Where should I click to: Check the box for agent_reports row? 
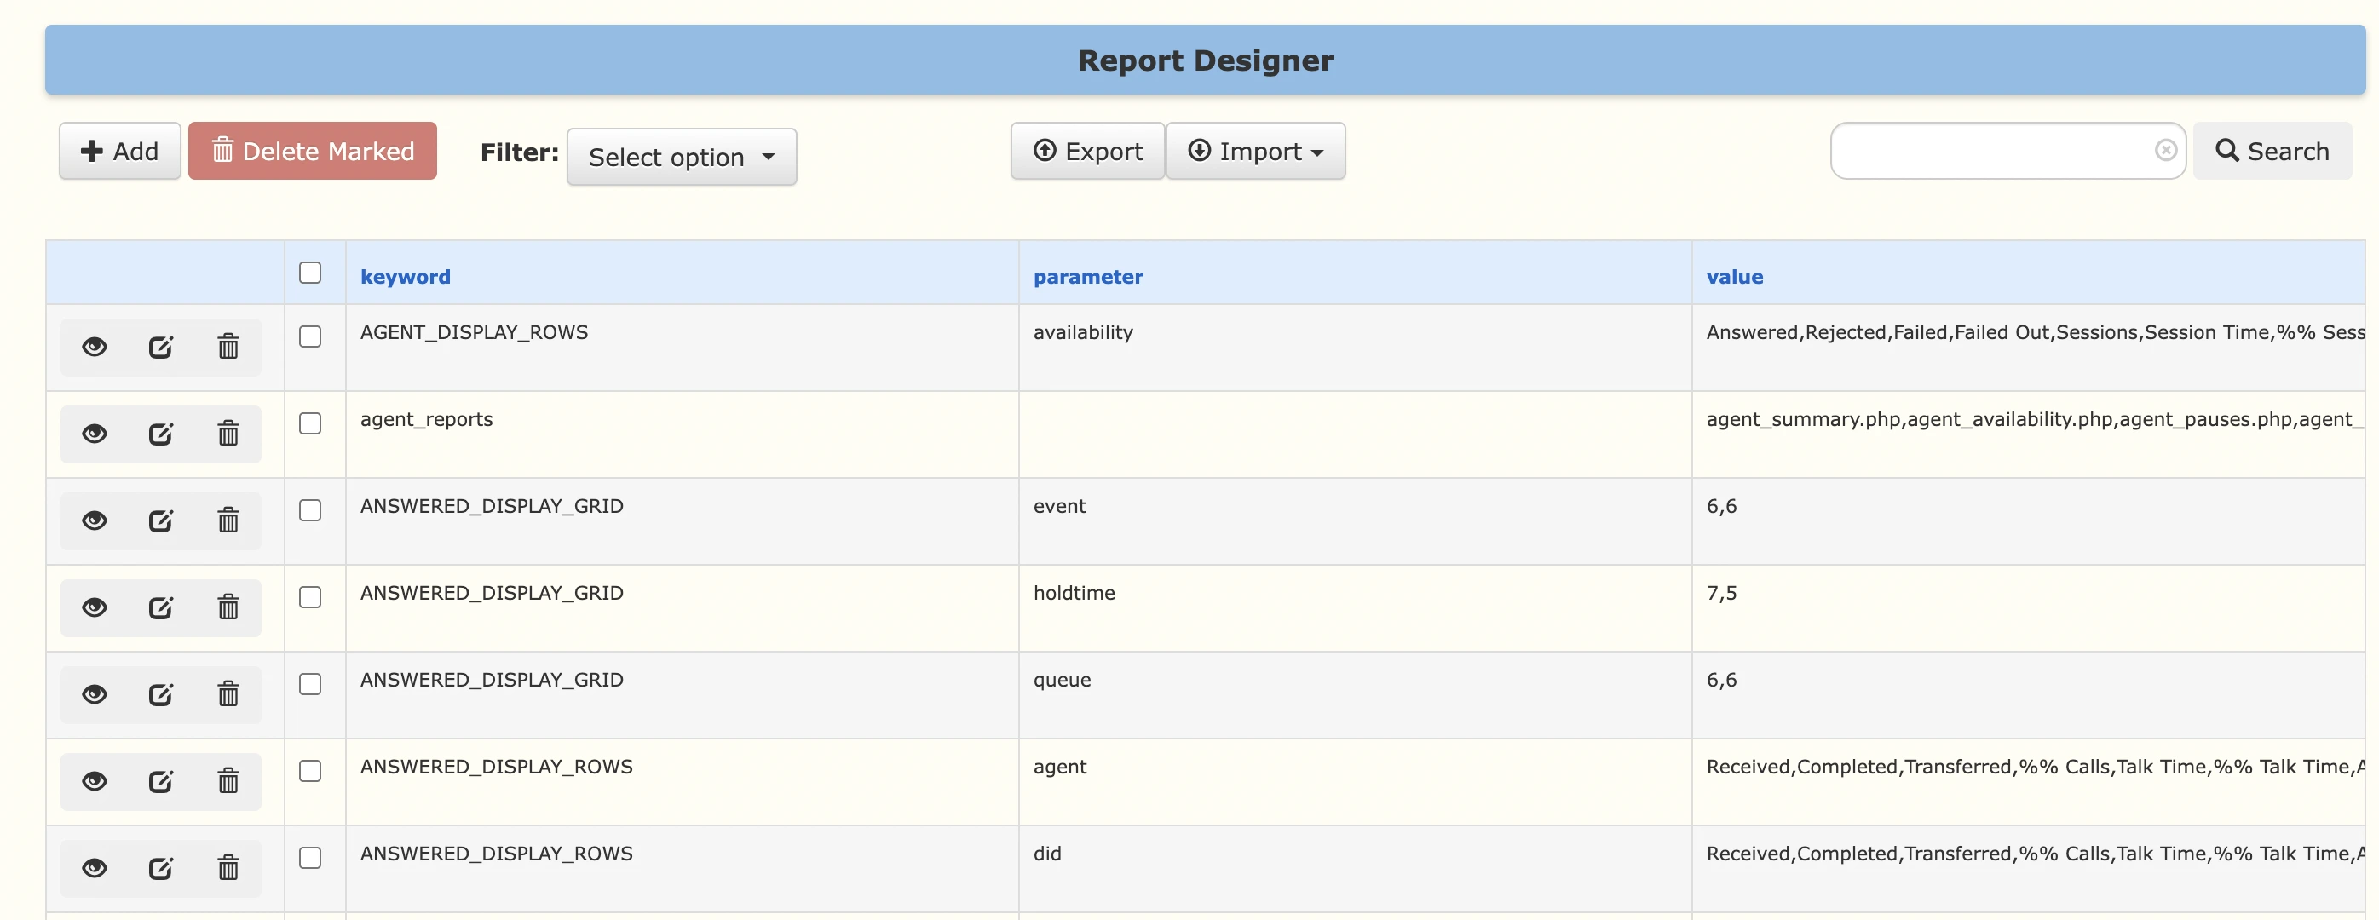[x=310, y=423]
